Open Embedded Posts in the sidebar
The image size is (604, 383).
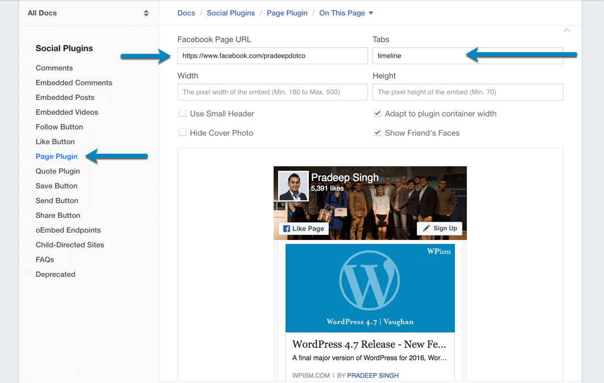click(65, 98)
